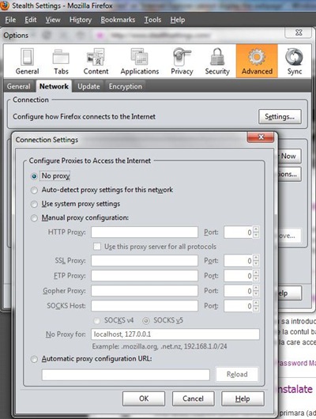Click the automatic proxy URL input field
The height and width of the screenshot is (419, 316).
(126, 375)
